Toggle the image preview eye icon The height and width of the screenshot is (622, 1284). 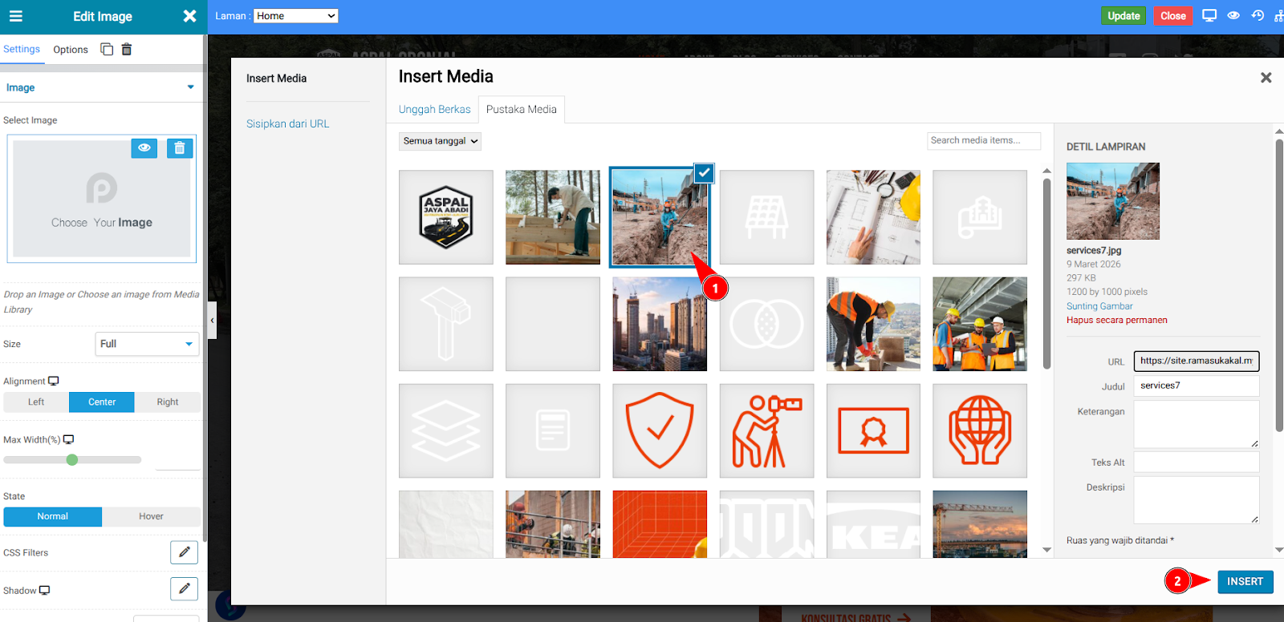tap(144, 147)
